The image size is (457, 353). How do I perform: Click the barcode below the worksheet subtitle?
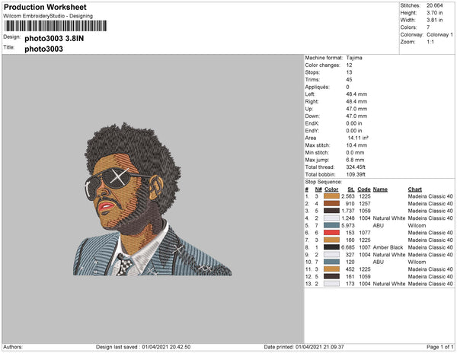pos(56,26)
